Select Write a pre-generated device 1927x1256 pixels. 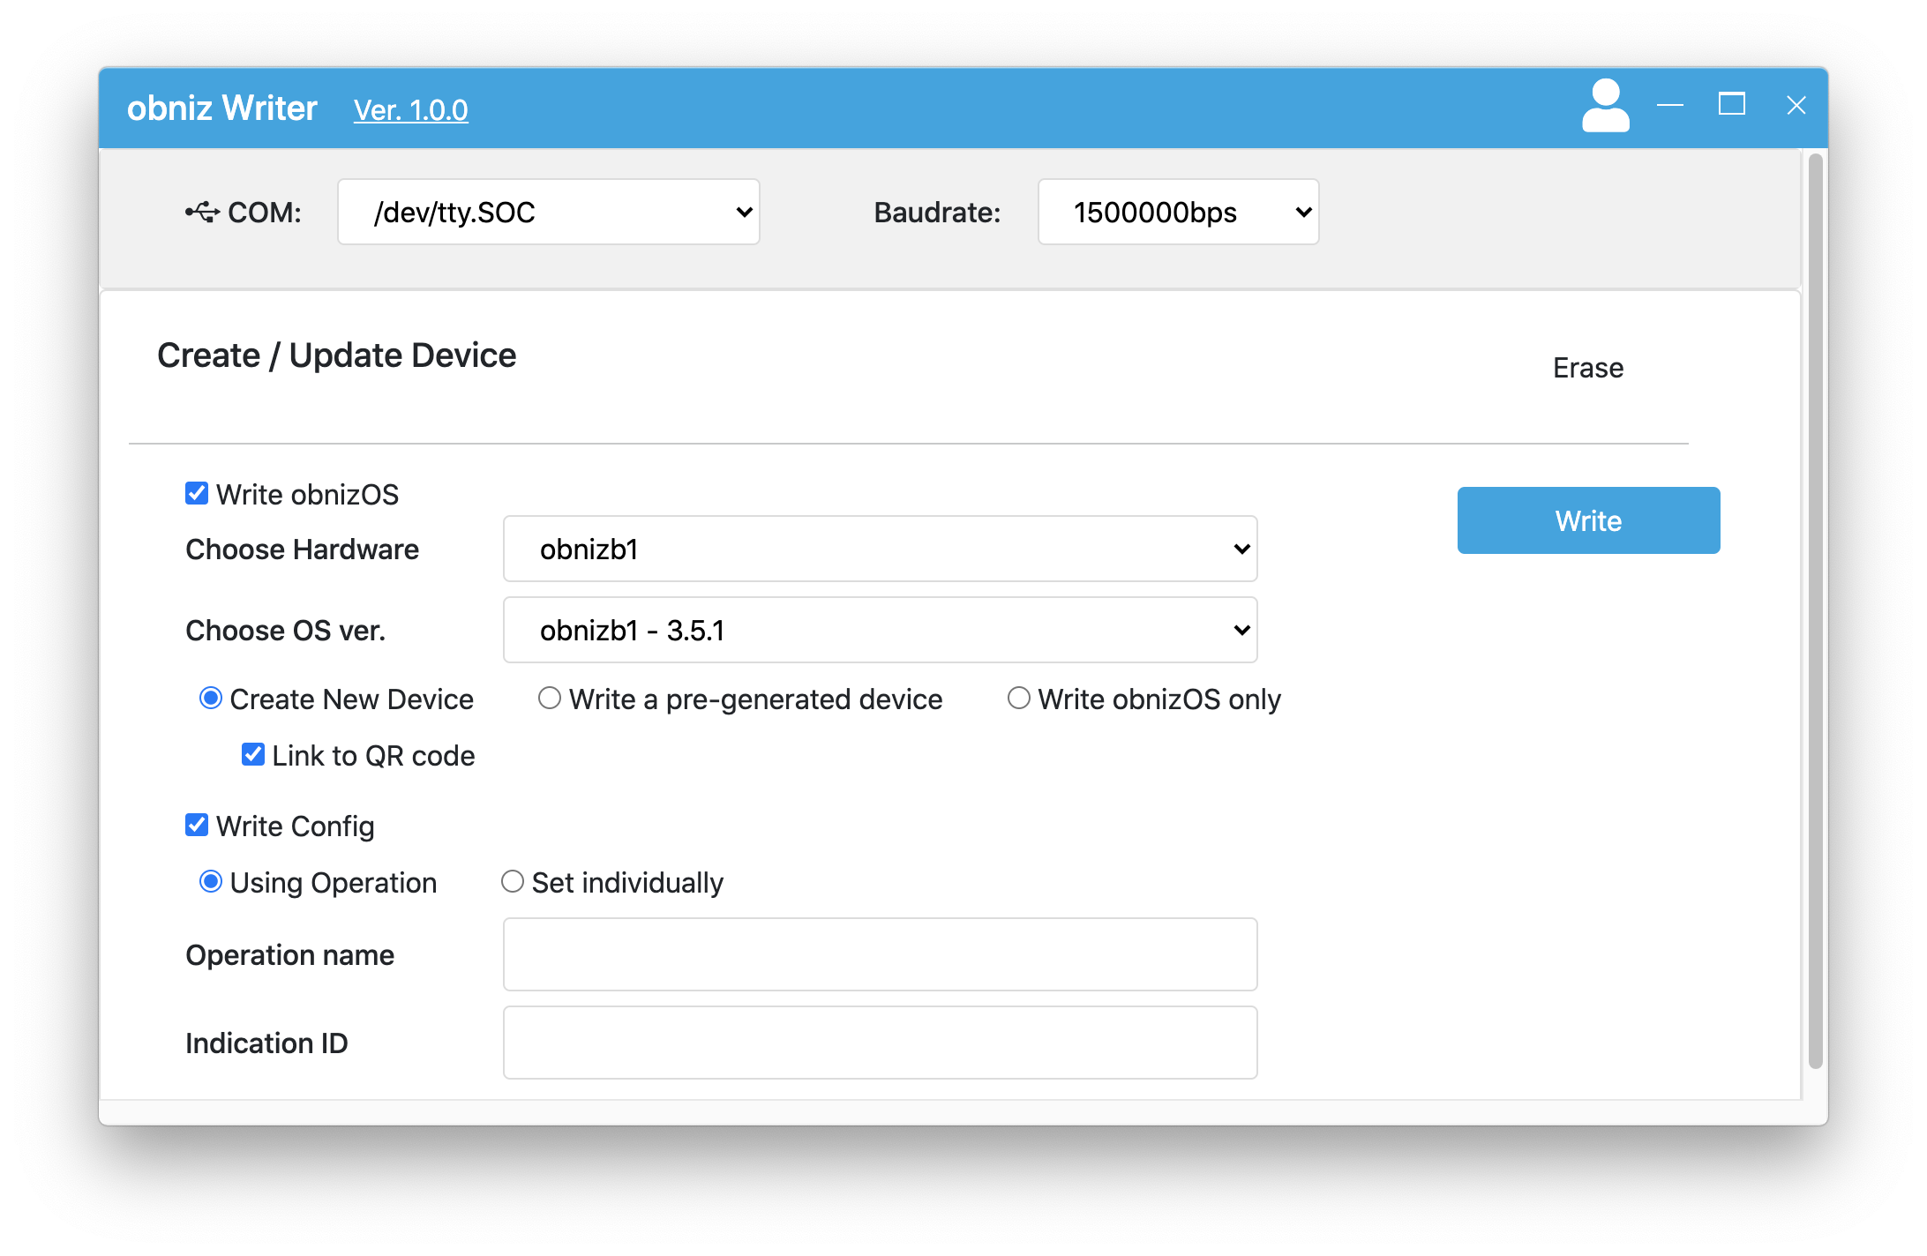549,698
